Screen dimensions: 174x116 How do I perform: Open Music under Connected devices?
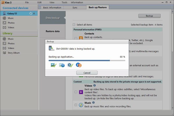click(x=11, y=18)
